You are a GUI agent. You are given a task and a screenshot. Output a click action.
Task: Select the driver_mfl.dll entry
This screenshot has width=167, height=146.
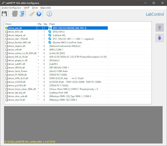coord(15,50)
